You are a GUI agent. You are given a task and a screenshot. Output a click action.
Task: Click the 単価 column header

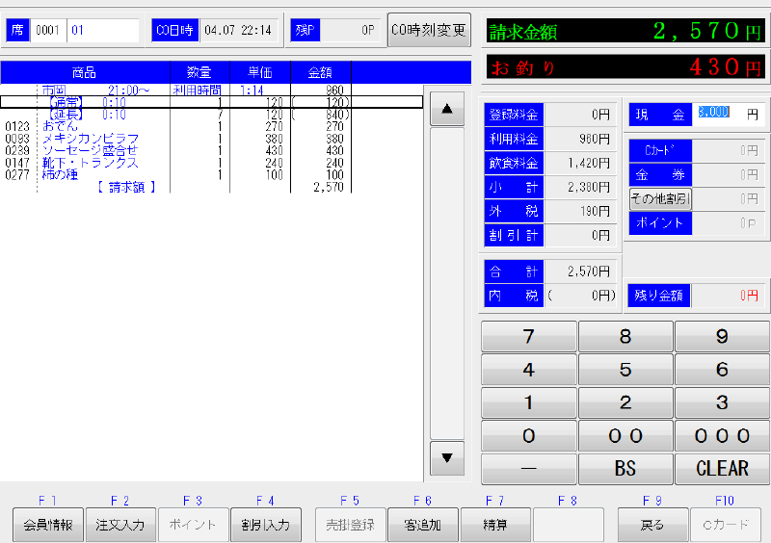tap(260, 73)
